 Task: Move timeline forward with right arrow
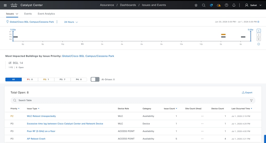pos(259,35)
